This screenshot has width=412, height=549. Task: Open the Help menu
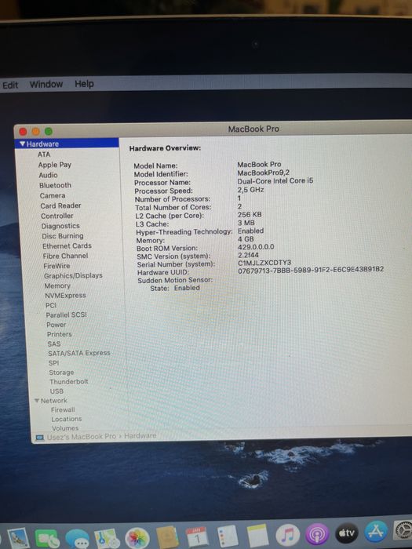84,84
